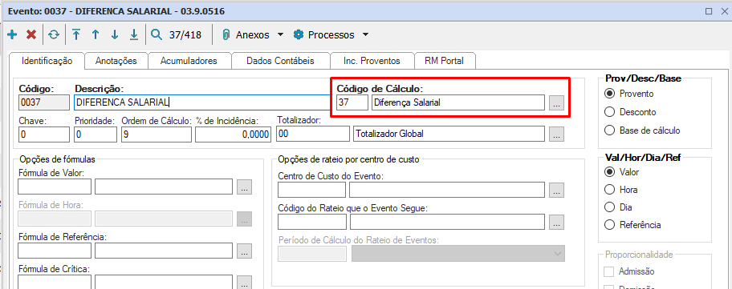Click the magnifier search icon
The image size is (732, 289).
tap(157, 35)
